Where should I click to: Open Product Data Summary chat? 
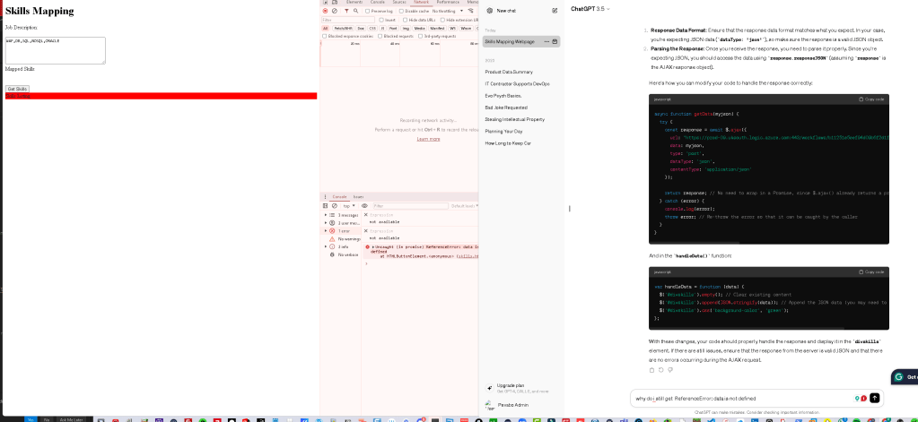coord(509,72)
